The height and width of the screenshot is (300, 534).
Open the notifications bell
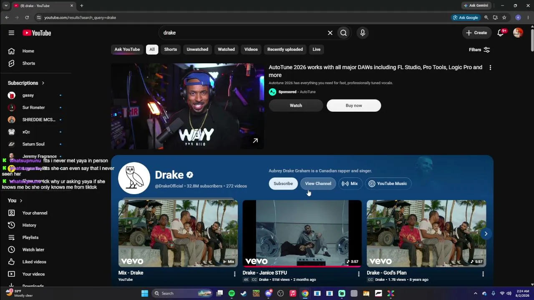501,33
